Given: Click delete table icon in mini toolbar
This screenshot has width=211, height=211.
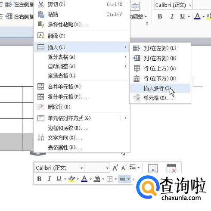Looking at the screenshot, I should pos(171,168).
